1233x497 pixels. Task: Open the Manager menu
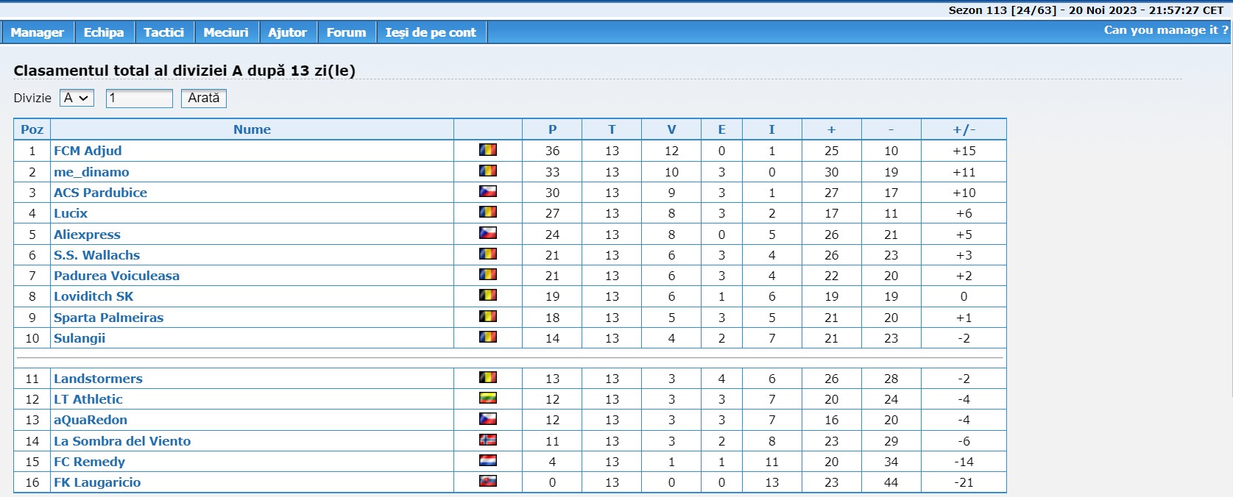(x=37, y=32)
